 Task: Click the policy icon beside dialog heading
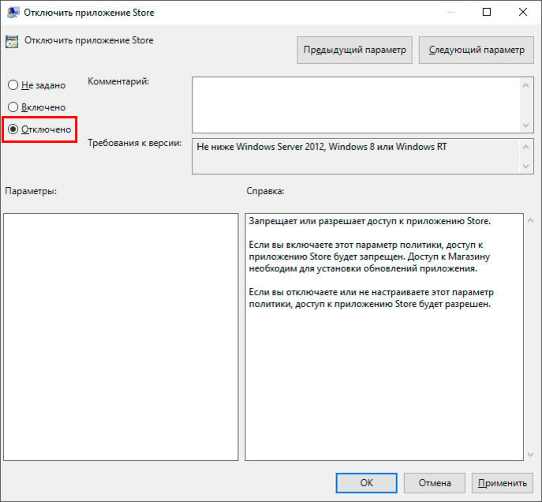tap(12, 42)
